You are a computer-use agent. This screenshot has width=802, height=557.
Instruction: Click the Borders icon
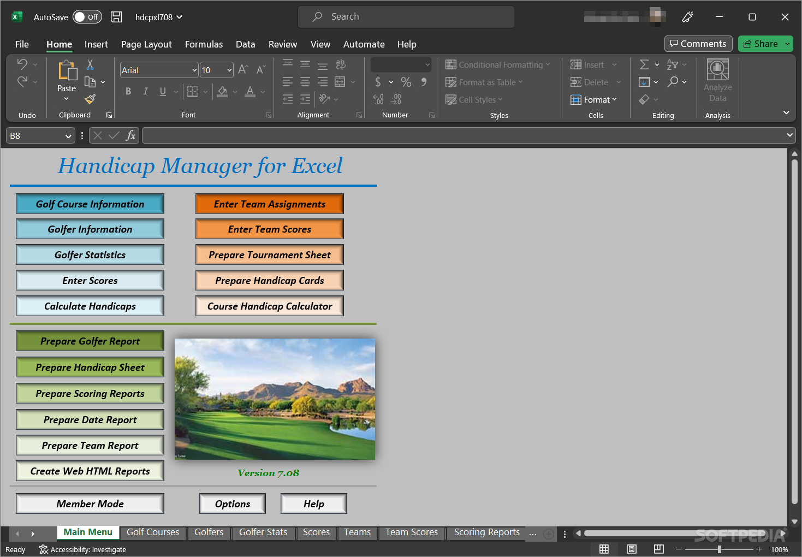pos(192,91)
